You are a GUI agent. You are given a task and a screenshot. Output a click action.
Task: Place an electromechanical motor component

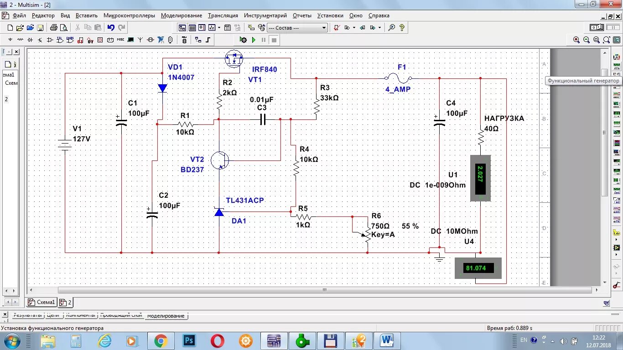(150, 40)
